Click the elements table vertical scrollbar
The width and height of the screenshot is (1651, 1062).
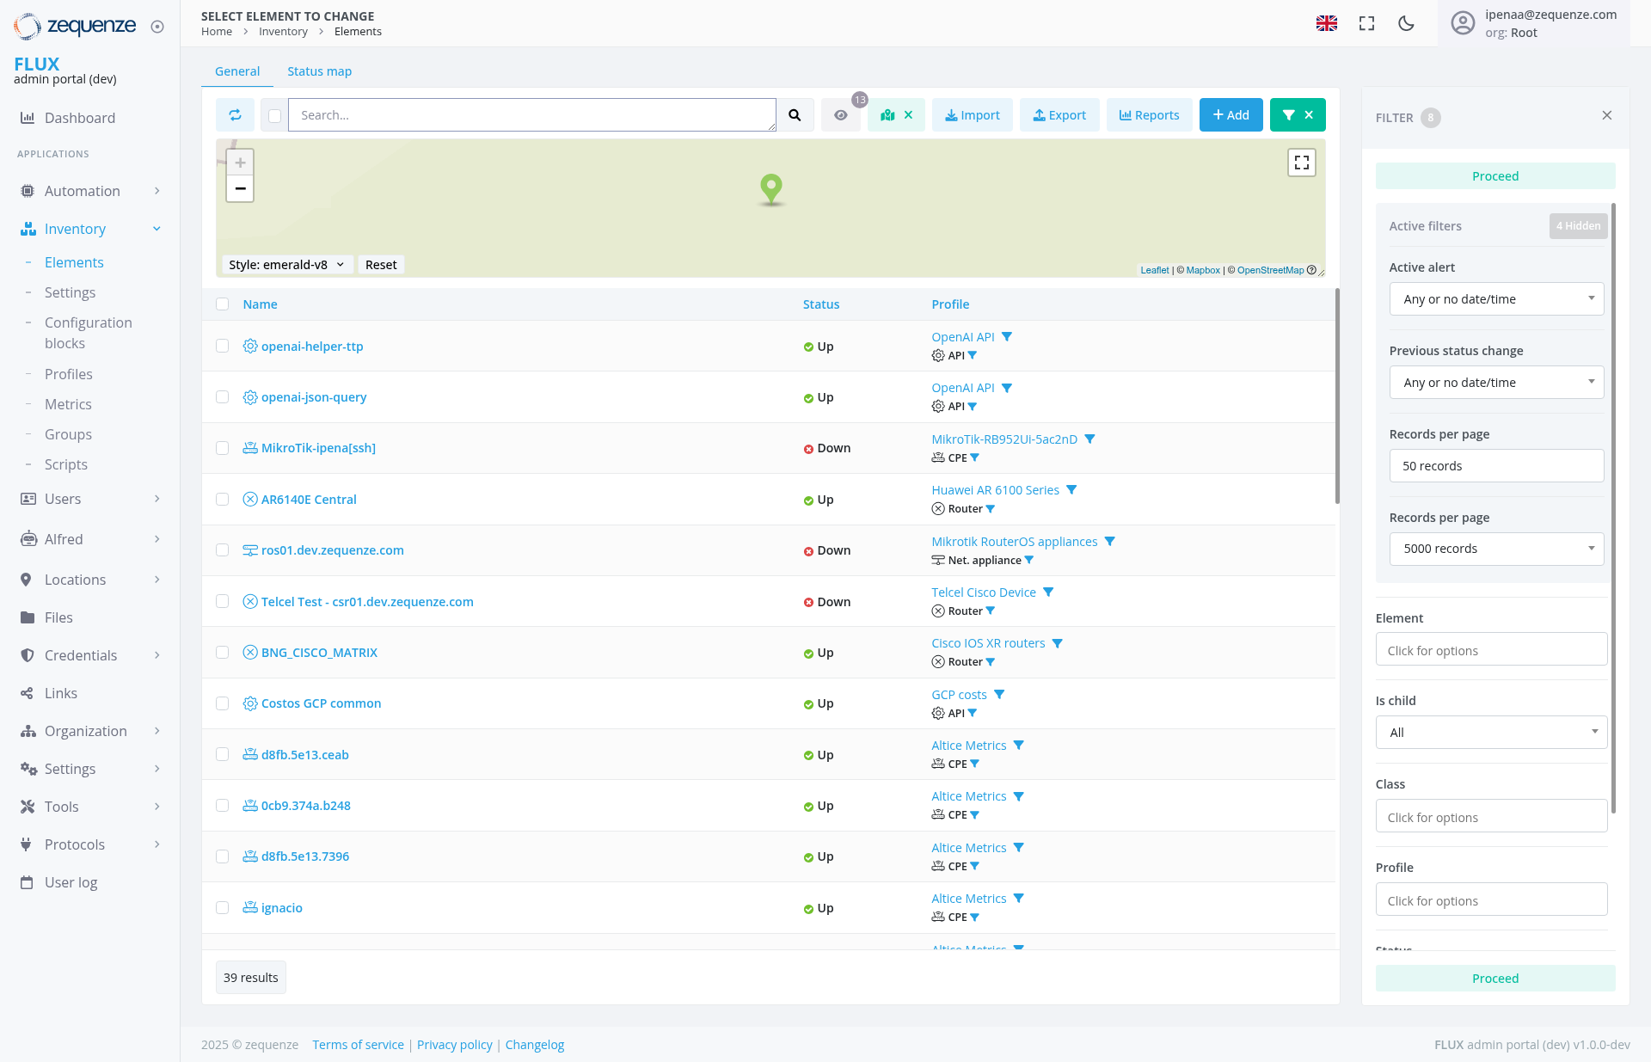pos(1337,396)
